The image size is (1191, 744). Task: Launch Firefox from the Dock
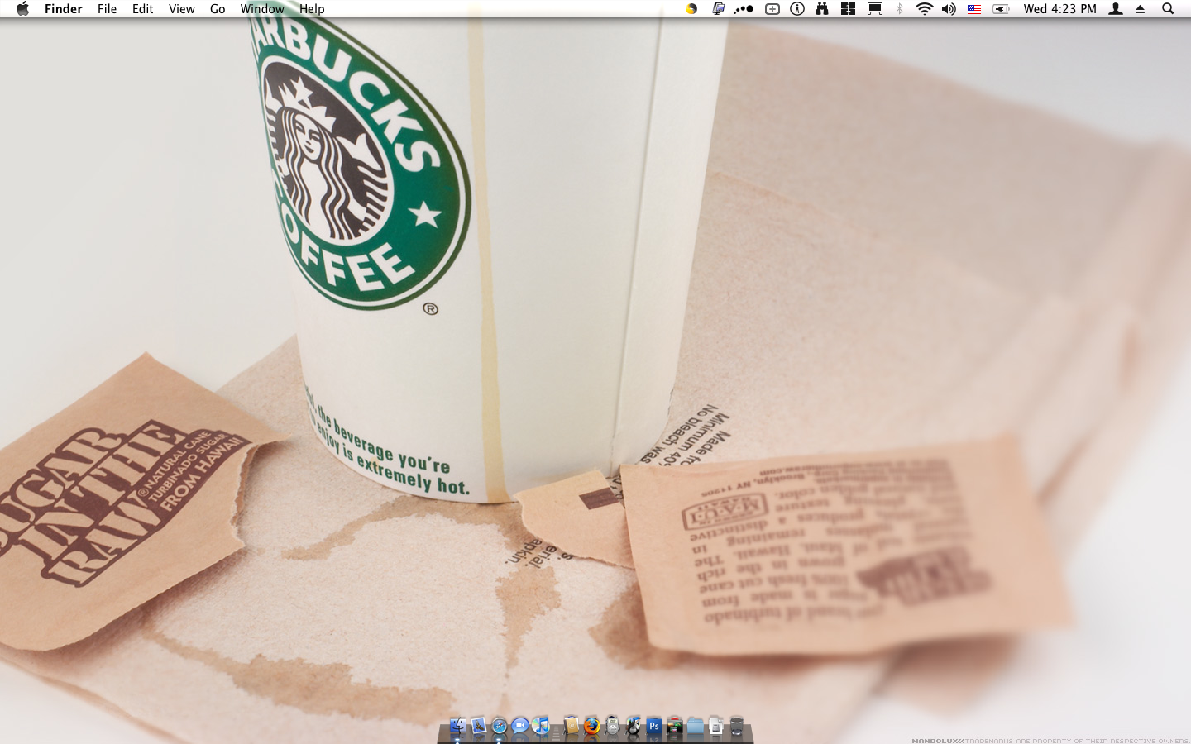coord(591,727)
